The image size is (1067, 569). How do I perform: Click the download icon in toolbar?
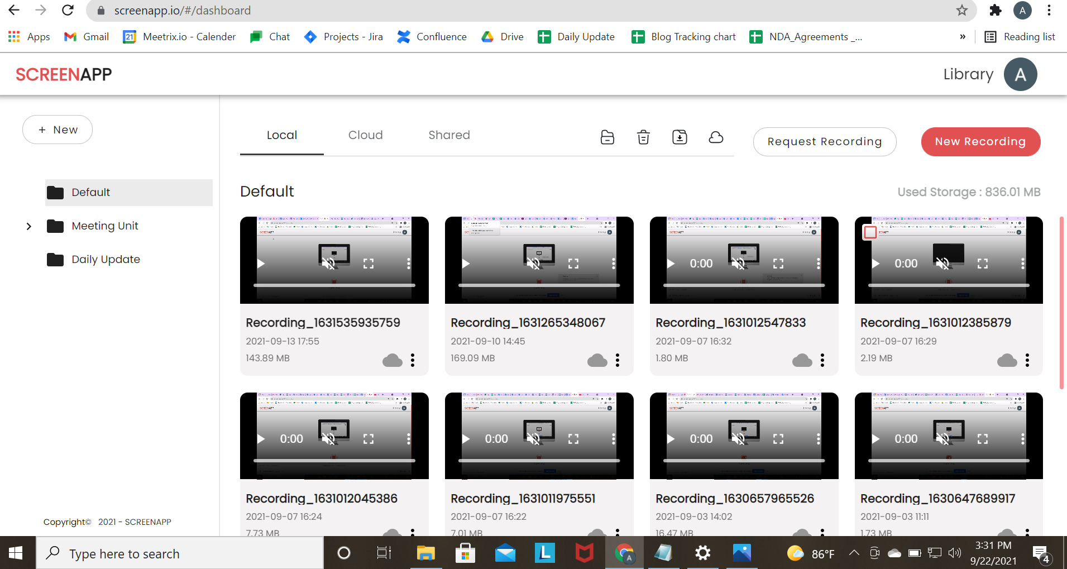pyautogui.click(x=680, y=137)
